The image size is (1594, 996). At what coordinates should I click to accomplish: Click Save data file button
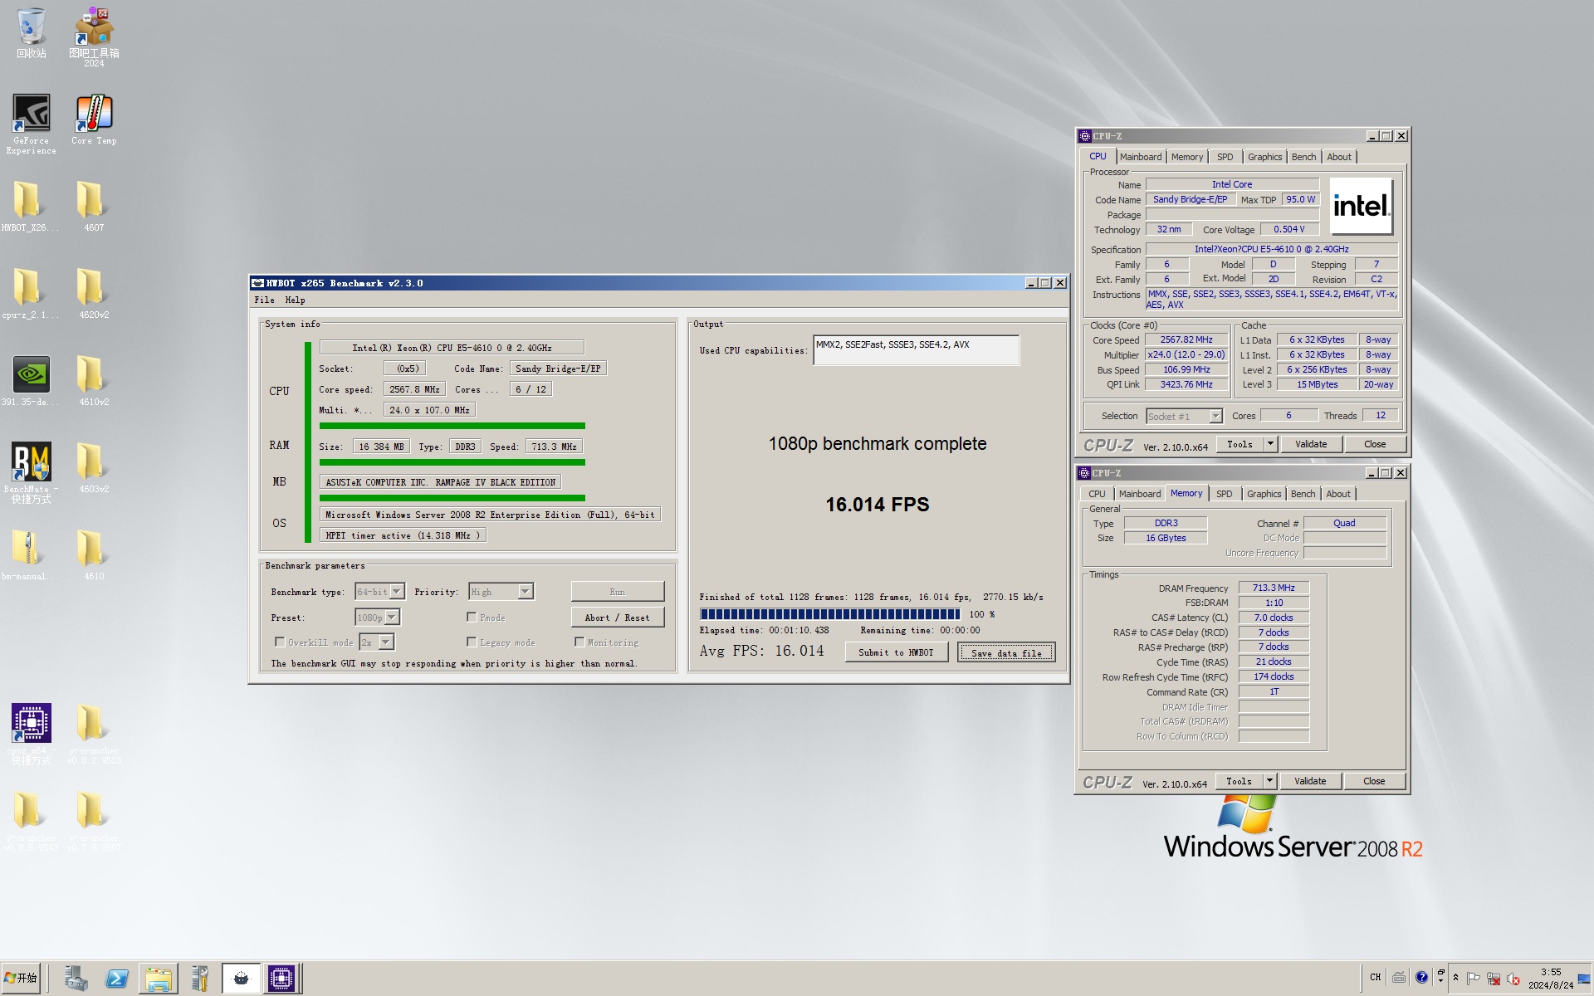(x=1006, y=652)
